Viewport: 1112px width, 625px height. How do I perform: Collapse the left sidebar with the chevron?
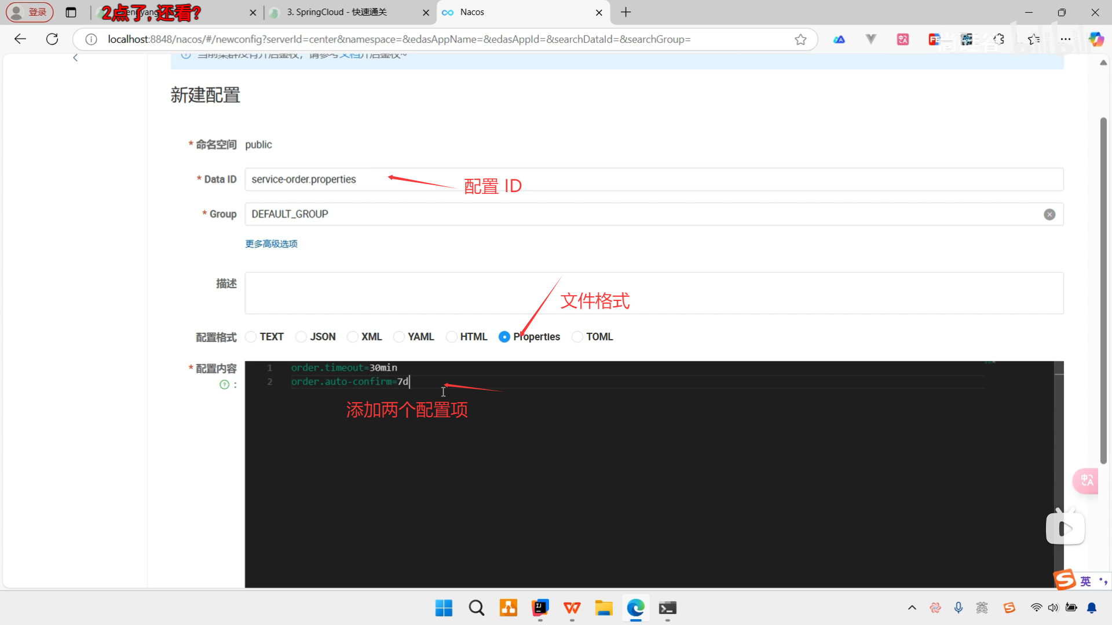coord(75,57)
